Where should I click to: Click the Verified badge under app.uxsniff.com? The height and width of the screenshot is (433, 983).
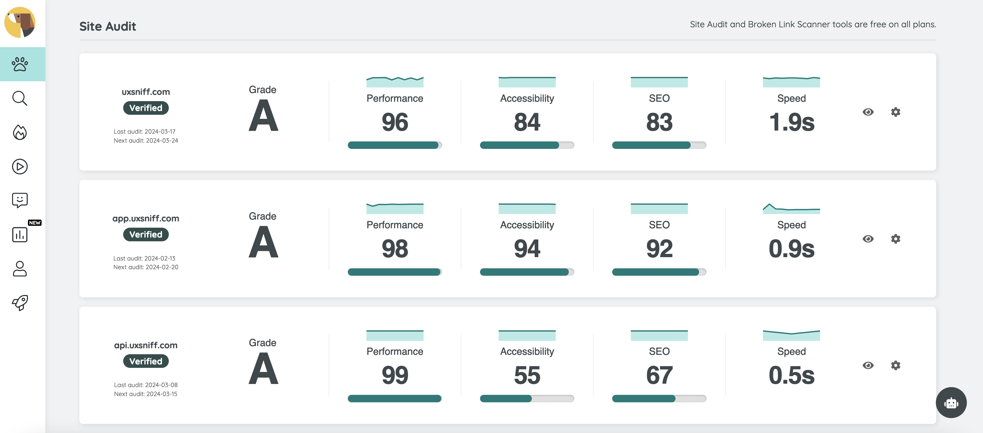click(146, 234)
